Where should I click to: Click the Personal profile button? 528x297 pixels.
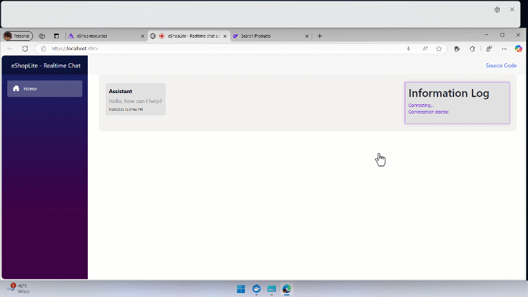tap(18, 36)
